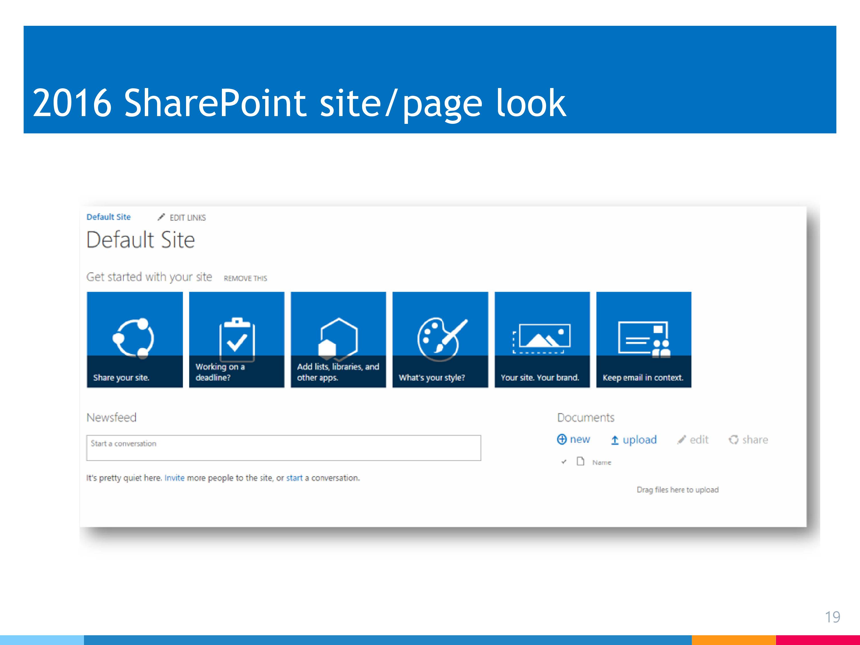Open the What's your style tile

(x=440, y=339)
